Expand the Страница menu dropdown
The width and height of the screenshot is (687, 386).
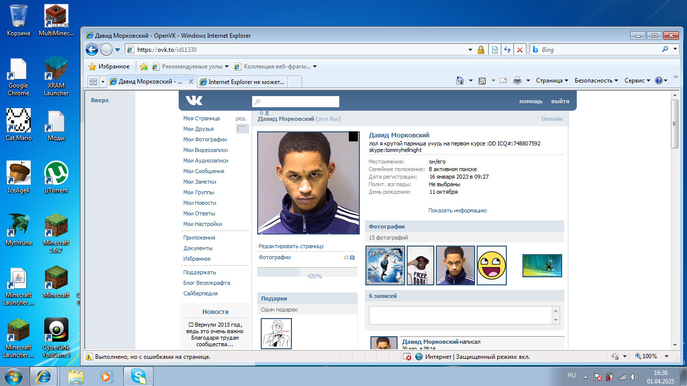[x=552, y=81]
